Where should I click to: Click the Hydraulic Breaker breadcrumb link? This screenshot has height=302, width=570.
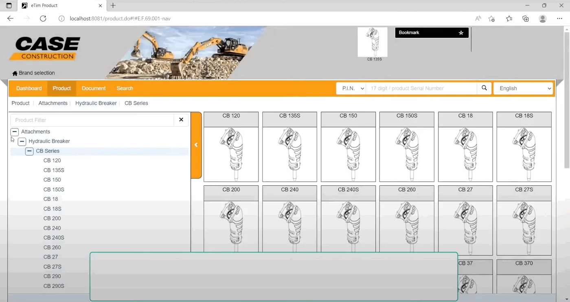(96, 103)
